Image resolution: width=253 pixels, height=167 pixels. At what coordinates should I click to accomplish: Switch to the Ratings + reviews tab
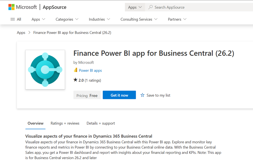(x=65, y=123)
